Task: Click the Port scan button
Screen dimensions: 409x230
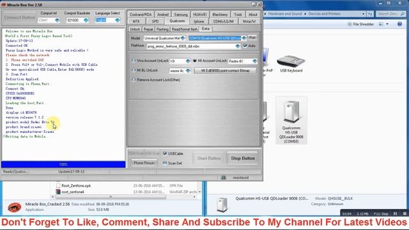Action: click(252, 38)
